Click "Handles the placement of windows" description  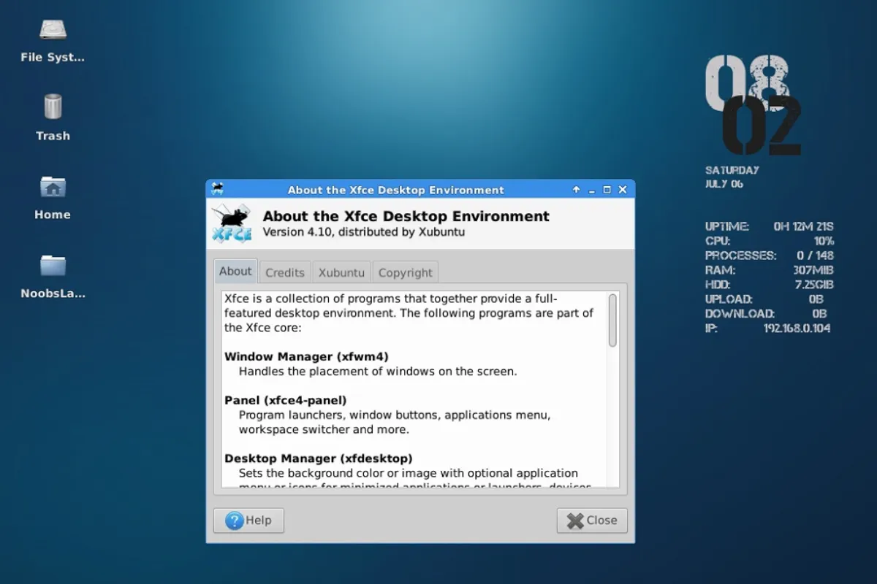pos(378,371)
